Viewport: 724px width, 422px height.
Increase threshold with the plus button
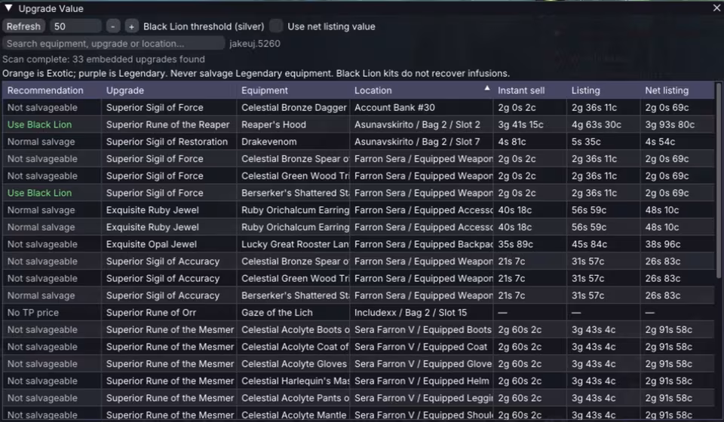tap(131, 26)
